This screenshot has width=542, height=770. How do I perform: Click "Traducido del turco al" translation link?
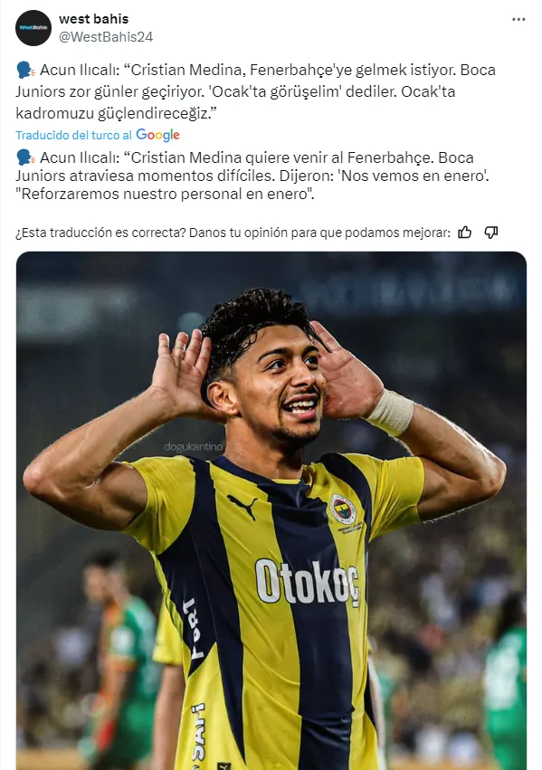click(73, 135)
